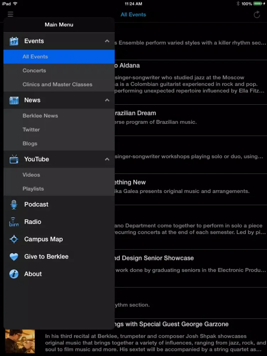This screenshot has width=267, height=356.
Task: Open 'ano Department come together' event
Action: [x=191, y=227]
